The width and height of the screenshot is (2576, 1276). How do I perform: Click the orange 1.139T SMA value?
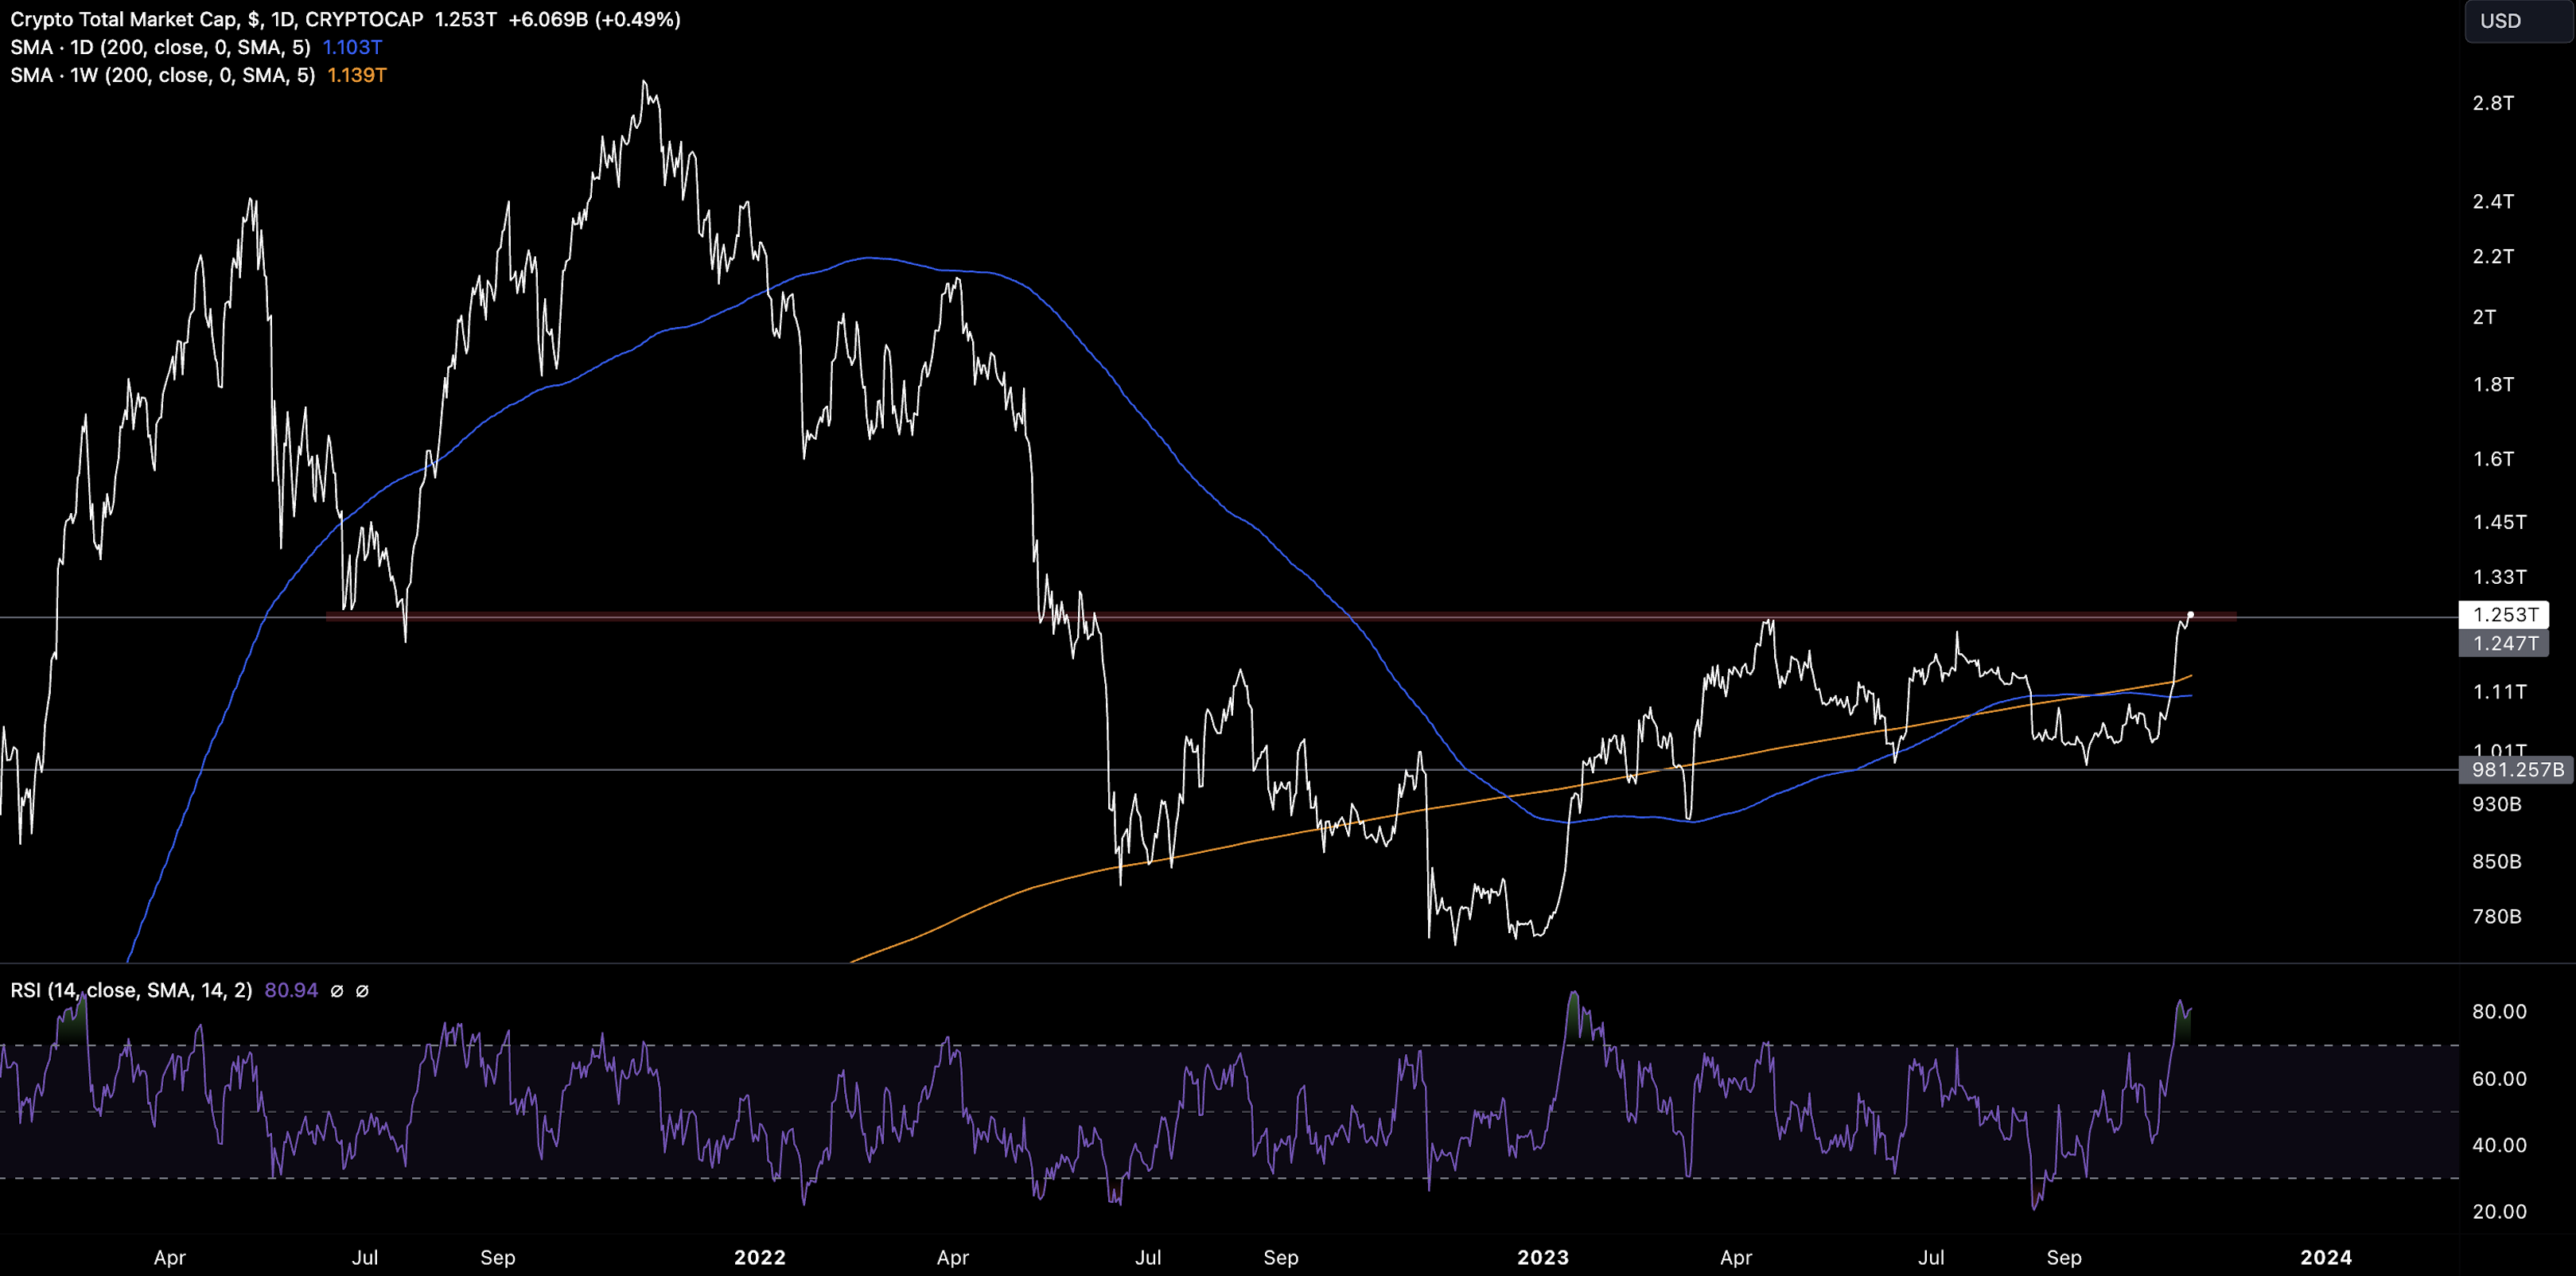(x=357, y=75)
